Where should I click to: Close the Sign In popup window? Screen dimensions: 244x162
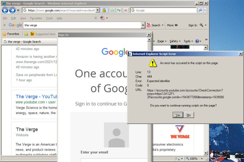(x=149, y=35)
